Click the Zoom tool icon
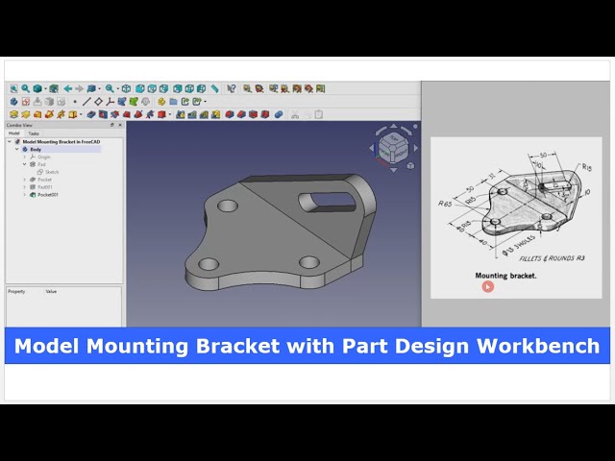The image size is (615, 461). pyautogui.click(x=110, y=88)
